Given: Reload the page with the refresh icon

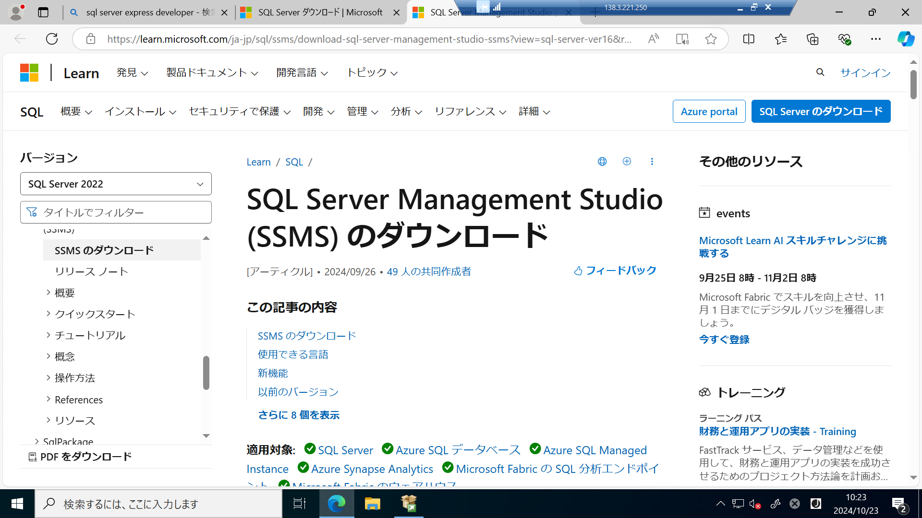Looking at the screenshot, I should coord(51,39).
